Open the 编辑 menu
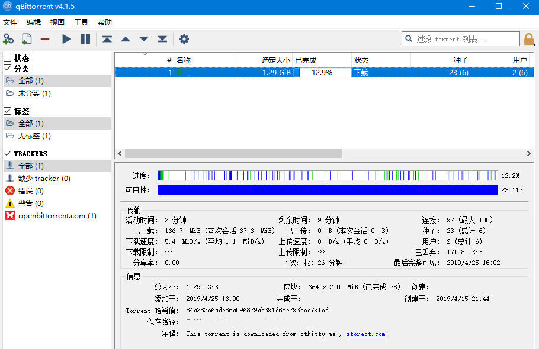Screen dimensions: 539x349 (x=34, y=22)
